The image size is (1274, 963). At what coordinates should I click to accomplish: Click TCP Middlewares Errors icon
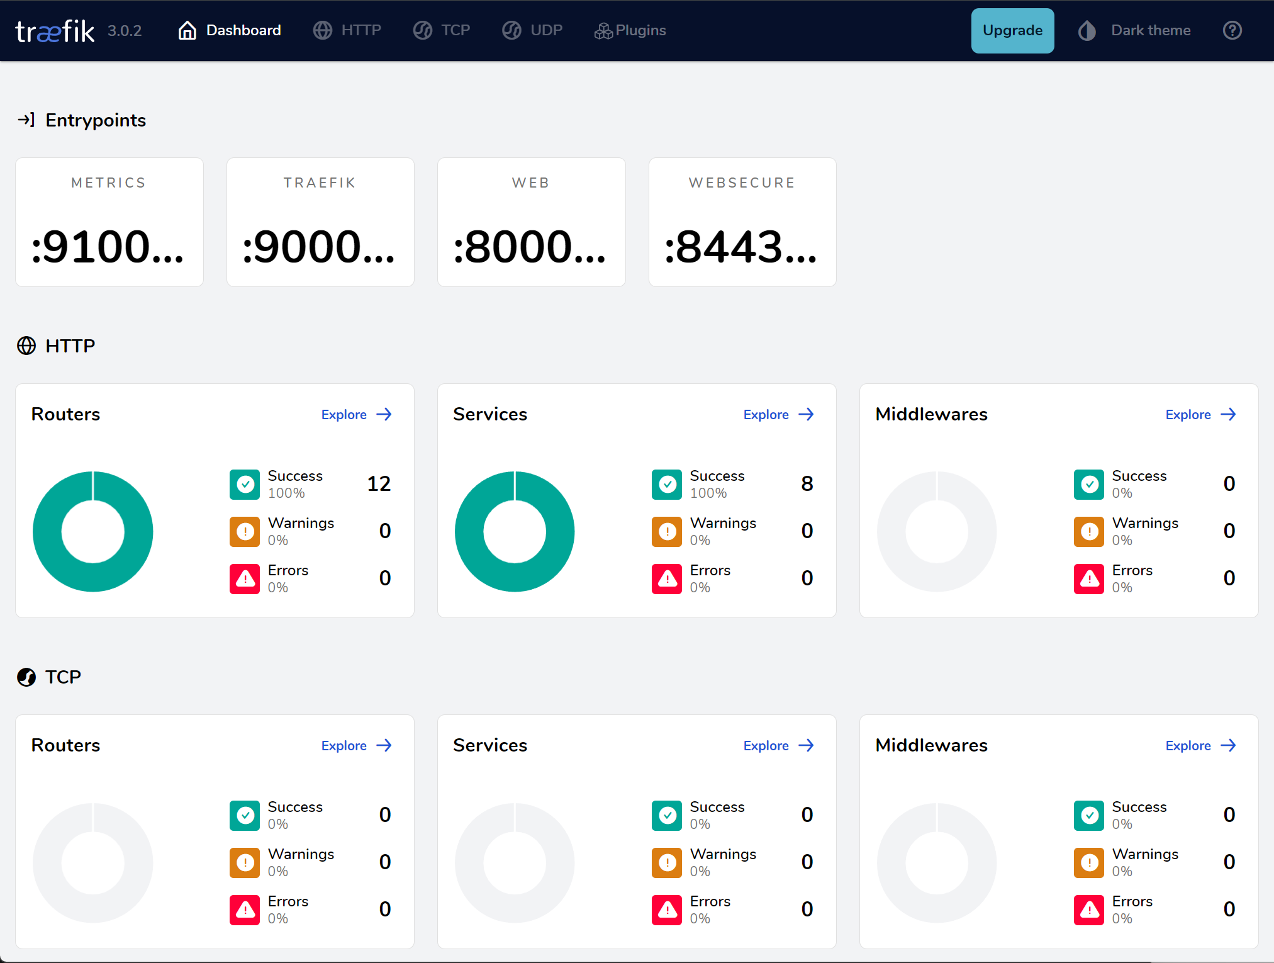click(1089, 909)
